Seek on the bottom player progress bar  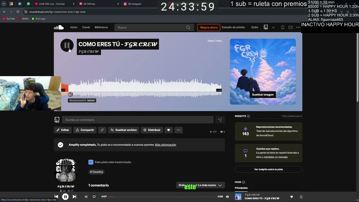point(162,197)
